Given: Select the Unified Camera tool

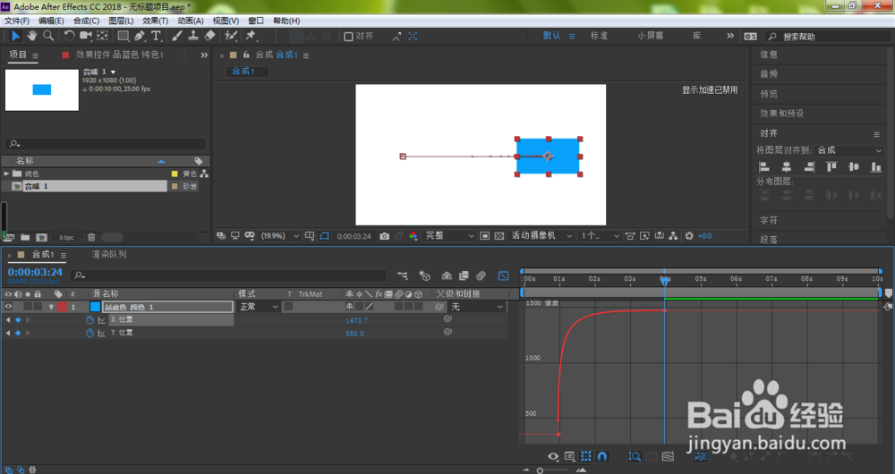Looking at the screenshot, I should [86, 36].
